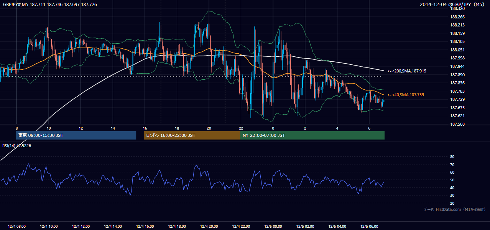
Task: Click the 12/4 16:00 date-time label
Action: pyautogui.click(x=145, y=227)
